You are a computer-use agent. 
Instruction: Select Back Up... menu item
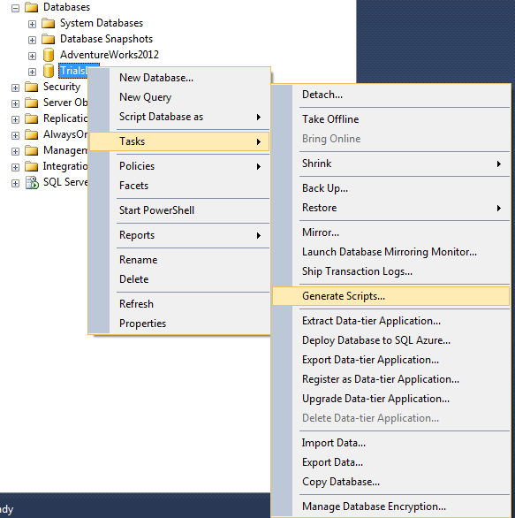390,188
